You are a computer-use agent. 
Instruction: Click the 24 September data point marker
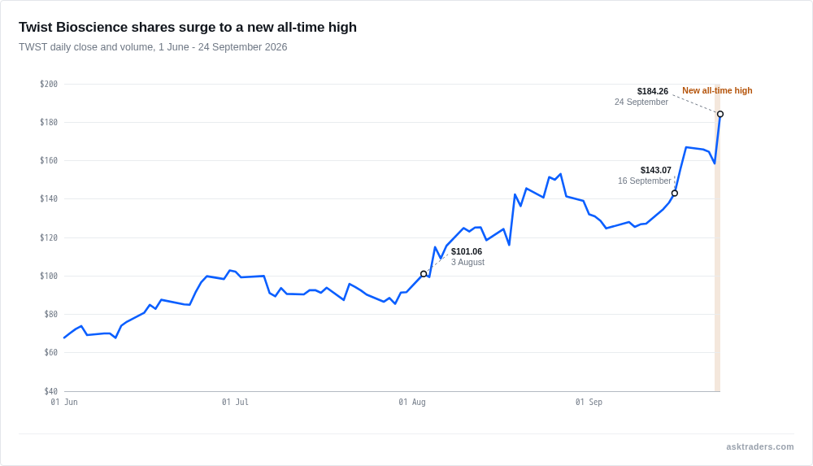click(720, 114)
